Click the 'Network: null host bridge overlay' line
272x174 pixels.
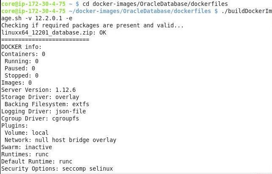point(60,140)
